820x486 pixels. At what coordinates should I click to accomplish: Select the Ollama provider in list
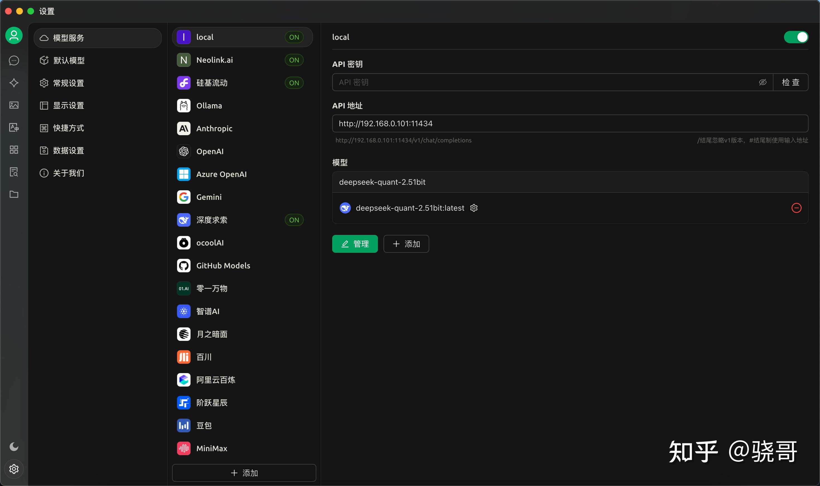click(x=210, y=105)
